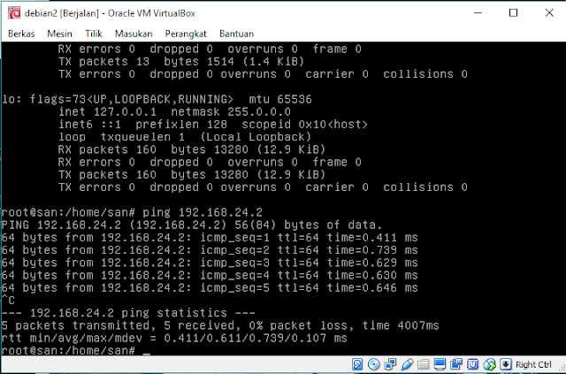Minimize the debian2 VirtualBox window

pyautogui.click(x=478, y=13)
